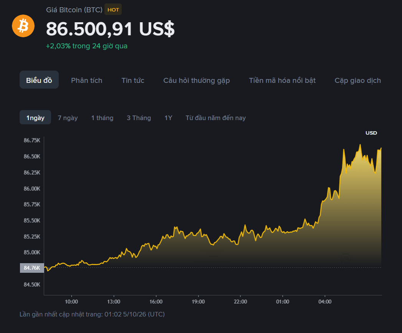
Task: Click the 22:00 time axis label
Action: (240, 302)
